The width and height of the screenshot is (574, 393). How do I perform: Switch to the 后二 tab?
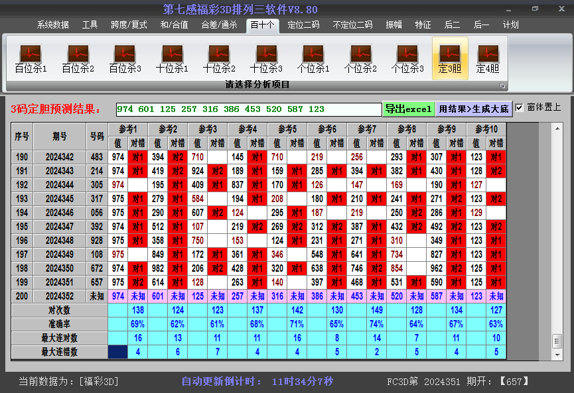pos(452,25)
